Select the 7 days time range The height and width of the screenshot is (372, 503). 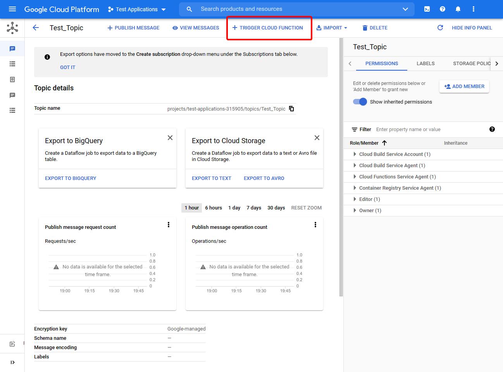point(254,208)
